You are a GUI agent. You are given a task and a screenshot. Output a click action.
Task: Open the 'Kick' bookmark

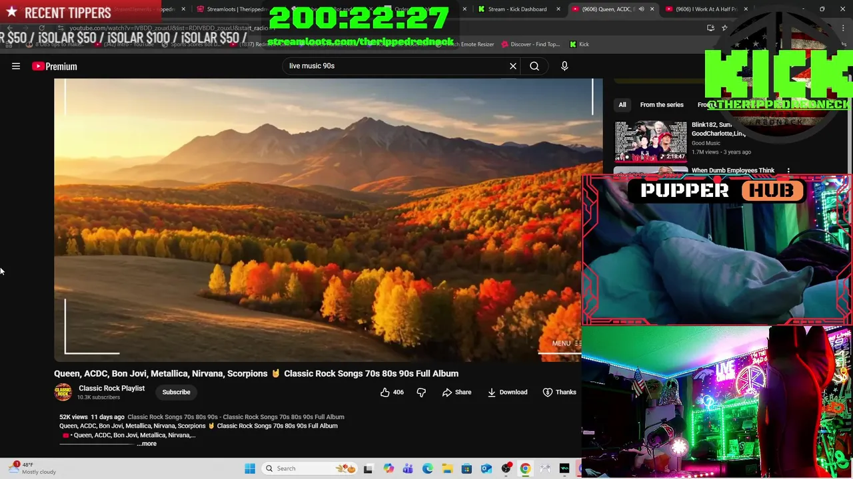pyautogui.click(x=579, y=45)
